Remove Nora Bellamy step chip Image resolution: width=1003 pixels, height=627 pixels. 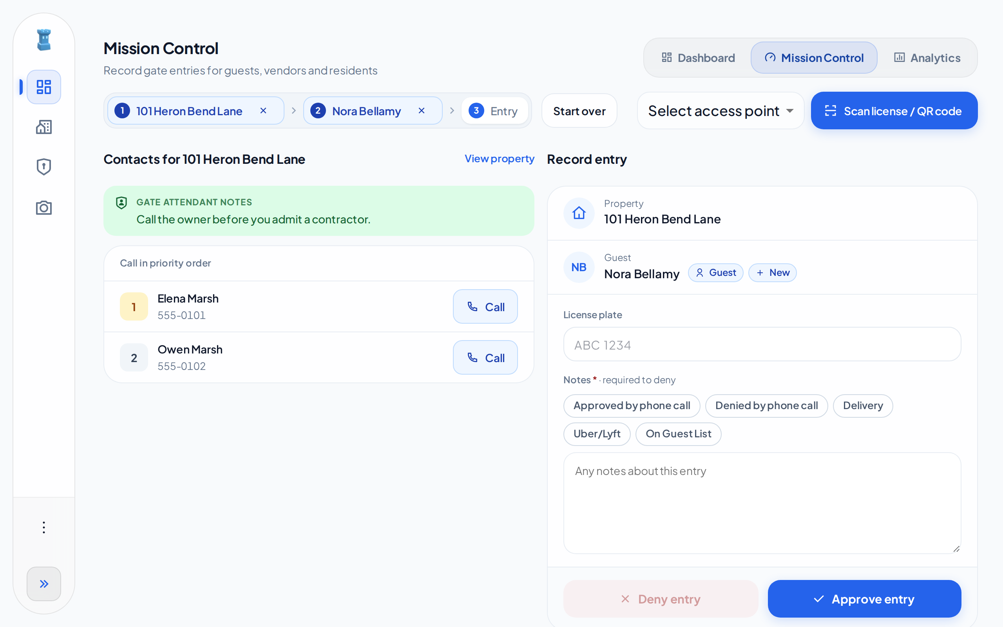pyautogui.click(x=422, y=111)
